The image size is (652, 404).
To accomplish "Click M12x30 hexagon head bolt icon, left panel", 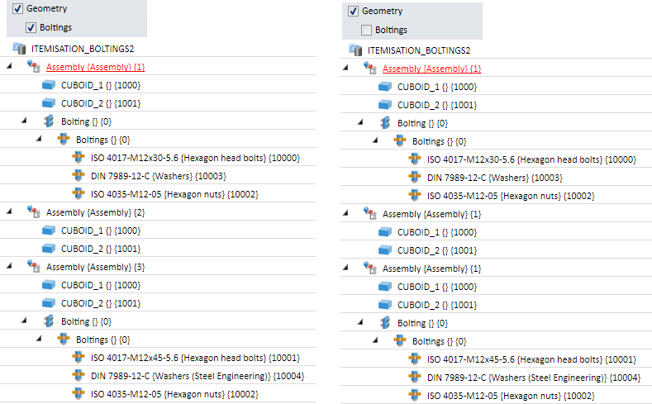I will point(79,158).
